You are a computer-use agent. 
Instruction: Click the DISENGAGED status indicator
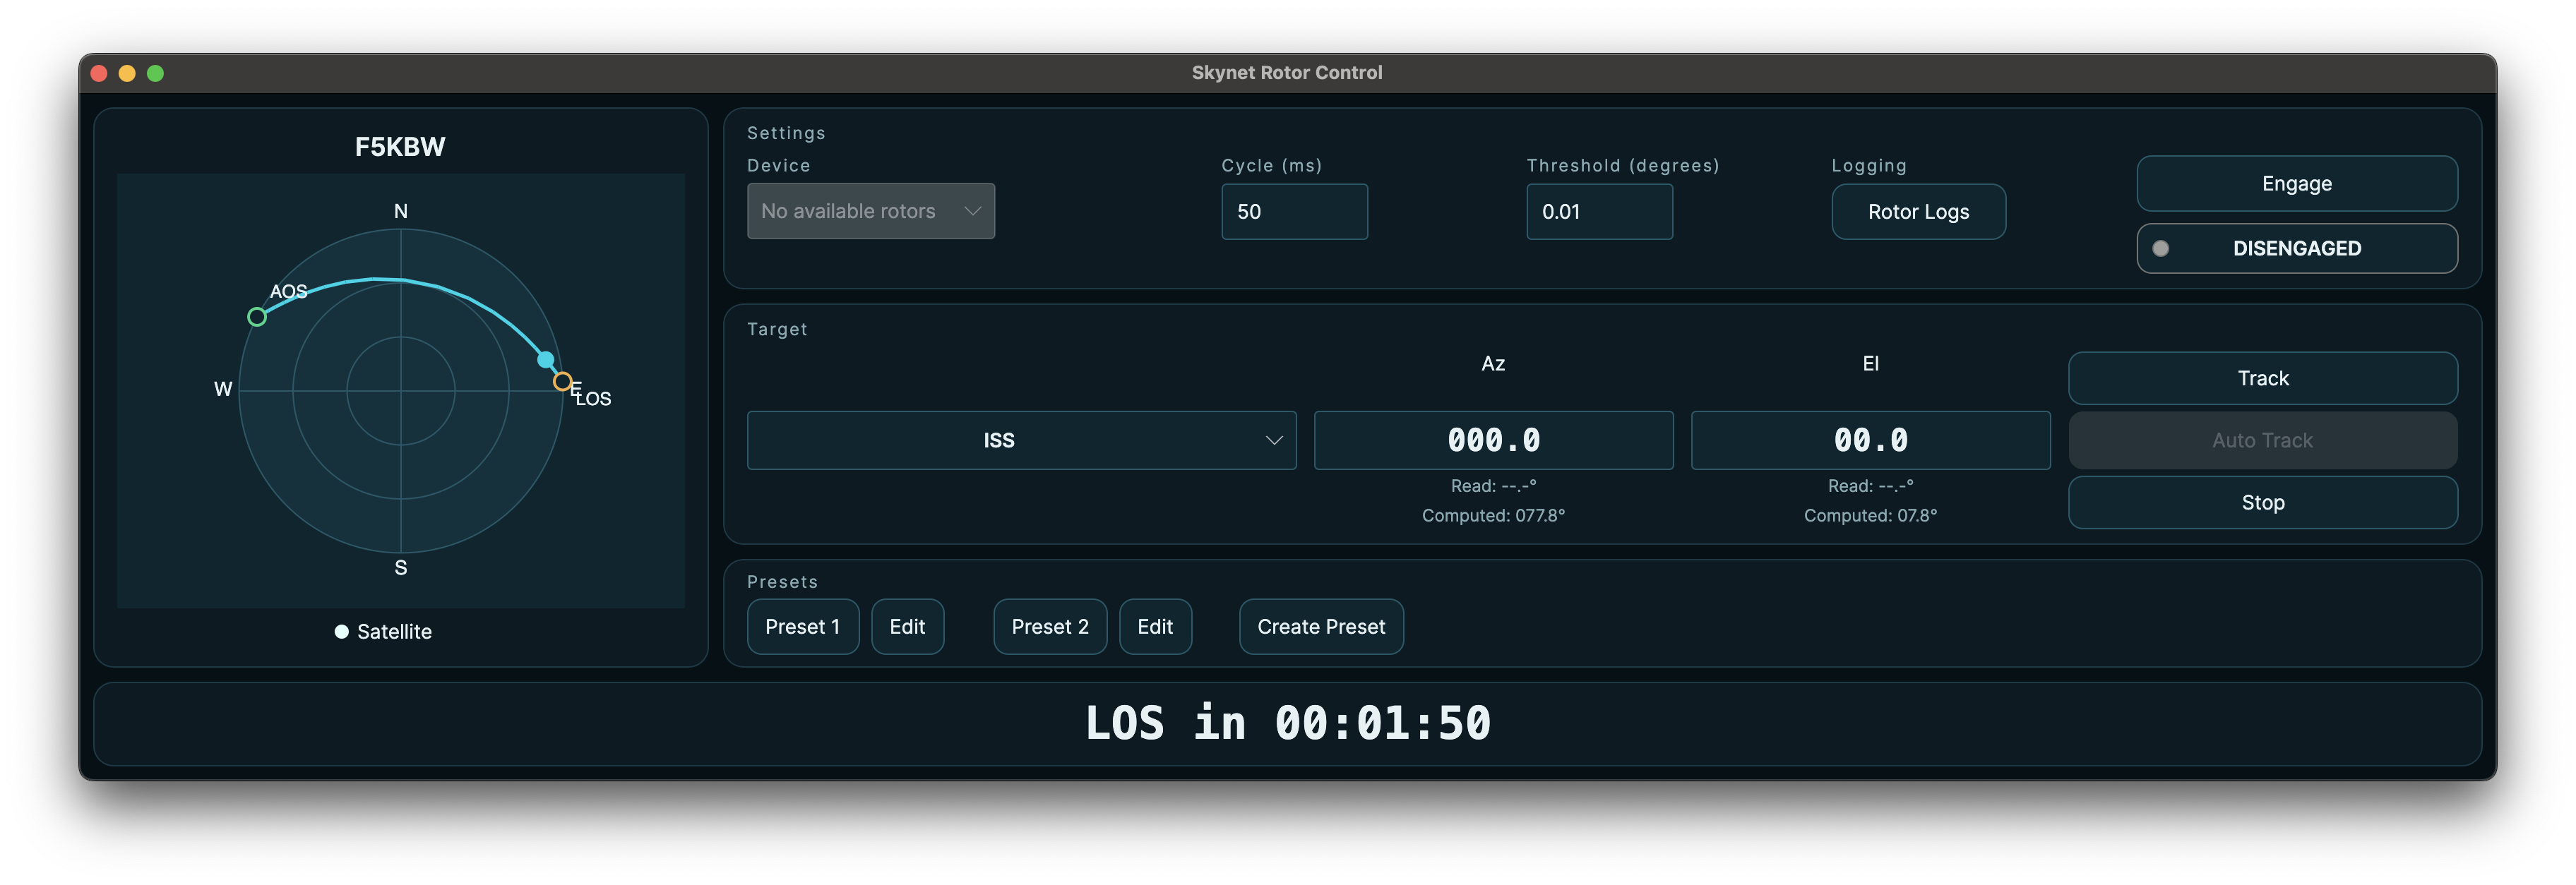[2297, 248]
